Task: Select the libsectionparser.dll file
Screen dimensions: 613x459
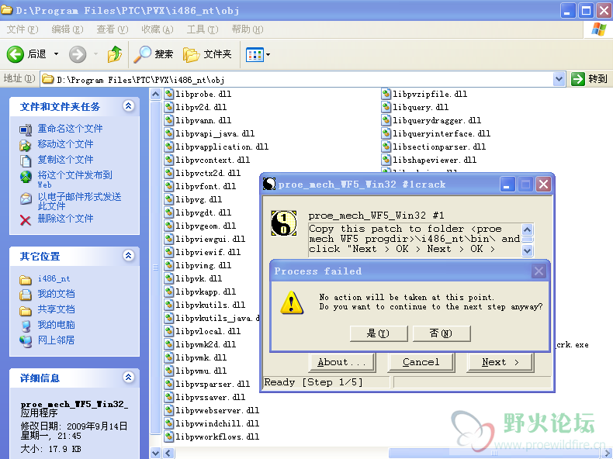Action: pyautogui.click(x=434, y=147)
